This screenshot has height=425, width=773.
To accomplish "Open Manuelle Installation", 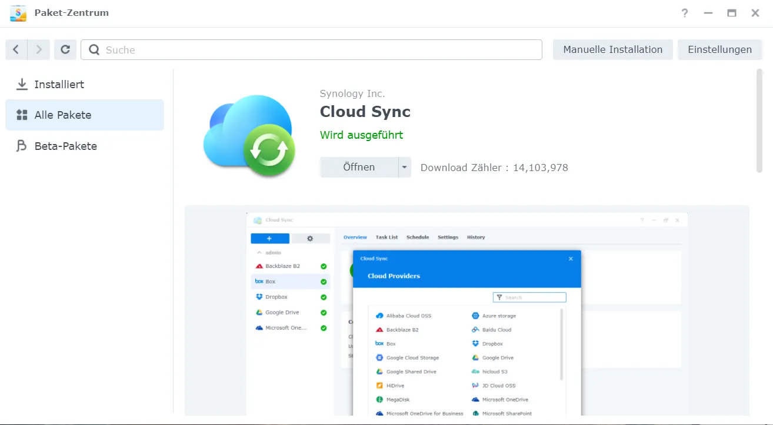I will pyautogui.click(x=612, y=50).
